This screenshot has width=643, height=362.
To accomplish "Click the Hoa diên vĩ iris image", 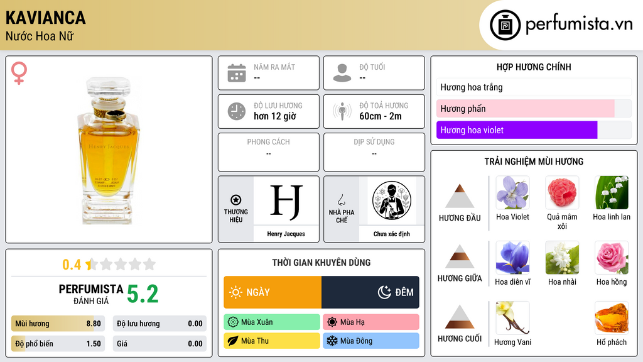I will tap(512, 257).
